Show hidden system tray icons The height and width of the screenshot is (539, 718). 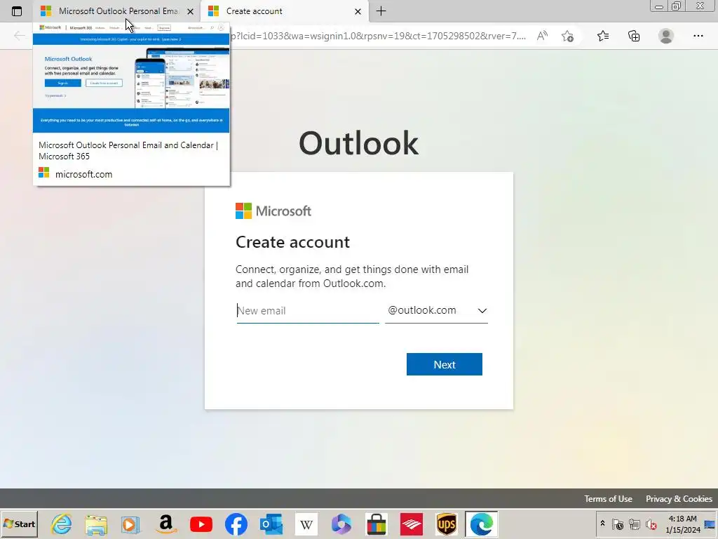click(x=602, y=524)
